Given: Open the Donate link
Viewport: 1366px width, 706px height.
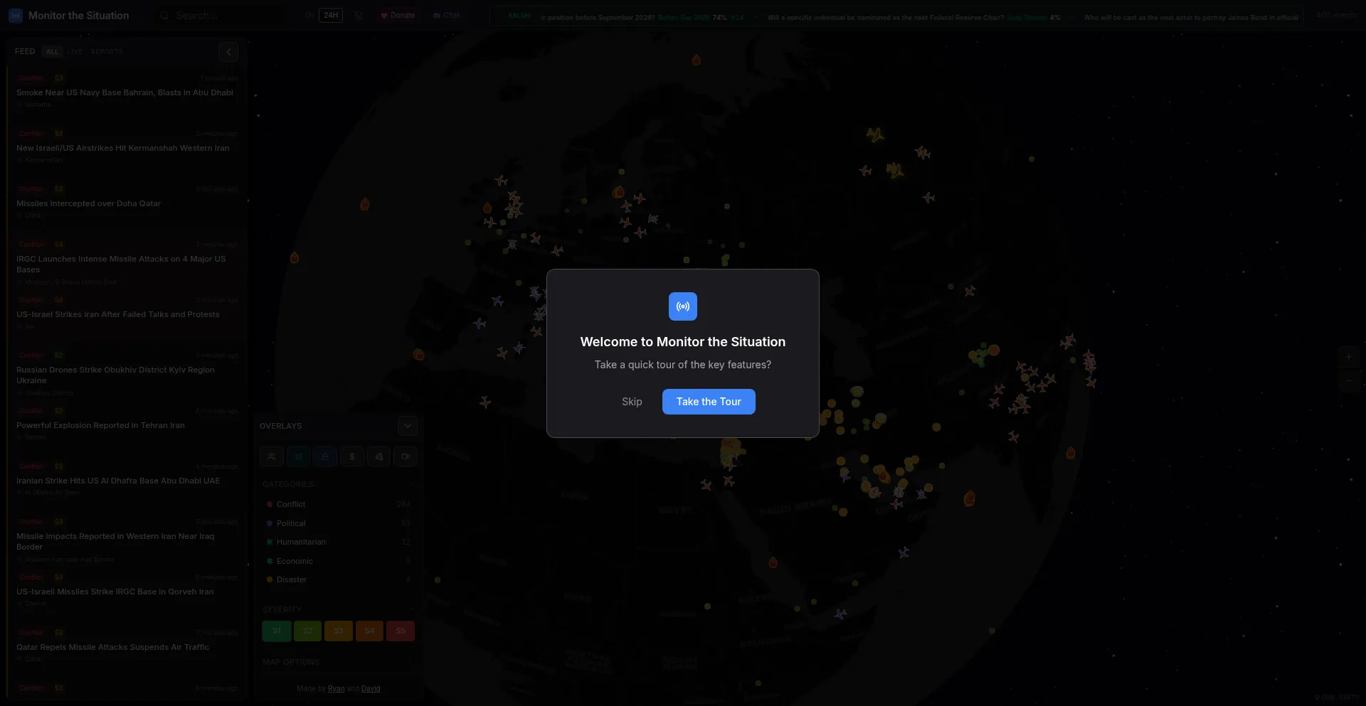Looking at the screenshot, I should [x=398, y=15].
